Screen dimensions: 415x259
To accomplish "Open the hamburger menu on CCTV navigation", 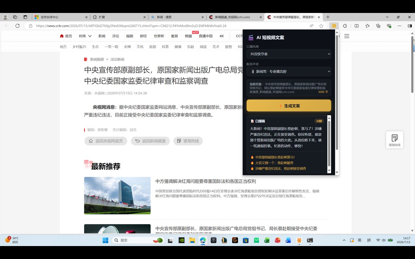I will point(347,36).
